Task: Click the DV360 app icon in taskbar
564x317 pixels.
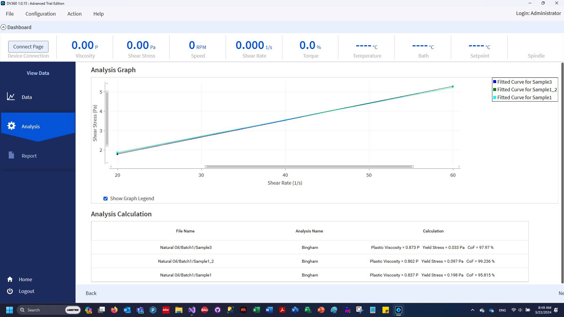Action: click(399, 310)
